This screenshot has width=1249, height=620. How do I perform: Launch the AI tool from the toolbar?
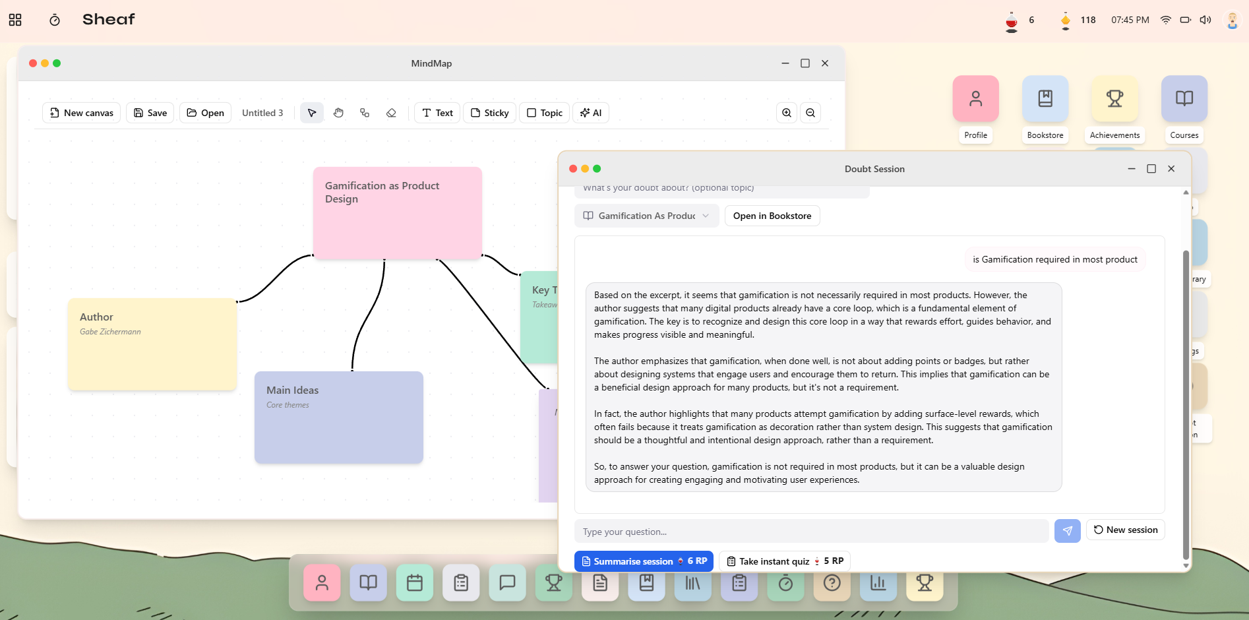[x=590, y=113]
